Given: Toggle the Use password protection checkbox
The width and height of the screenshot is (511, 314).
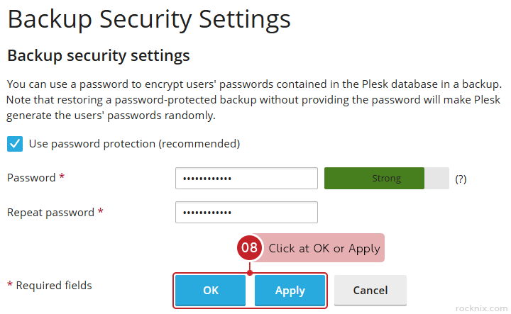Looking at the screenshot, I should click(x=14, y=144).
